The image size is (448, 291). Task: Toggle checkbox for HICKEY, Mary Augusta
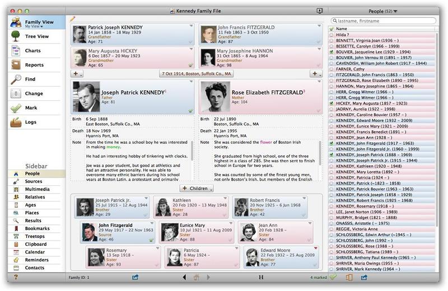point(332,104)
